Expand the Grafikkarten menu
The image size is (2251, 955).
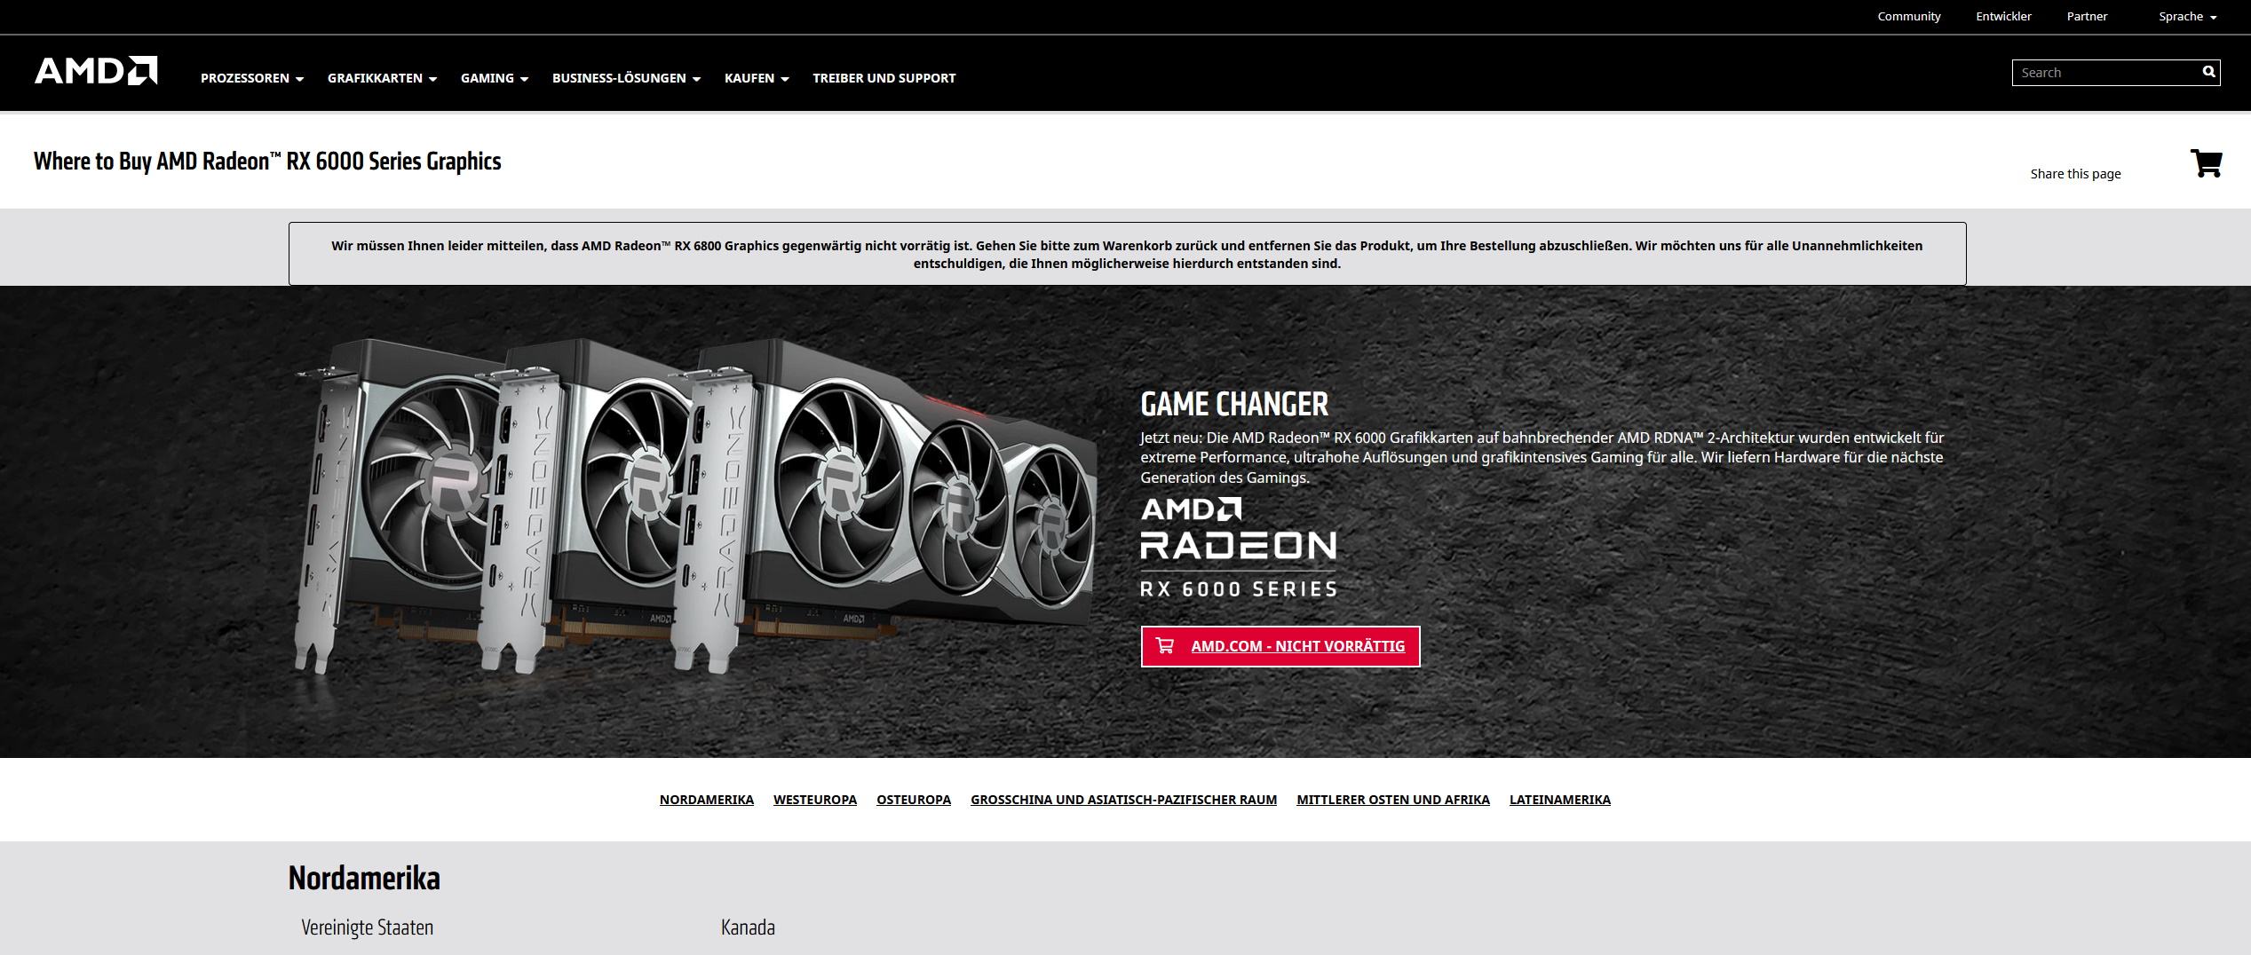(382, 78)
